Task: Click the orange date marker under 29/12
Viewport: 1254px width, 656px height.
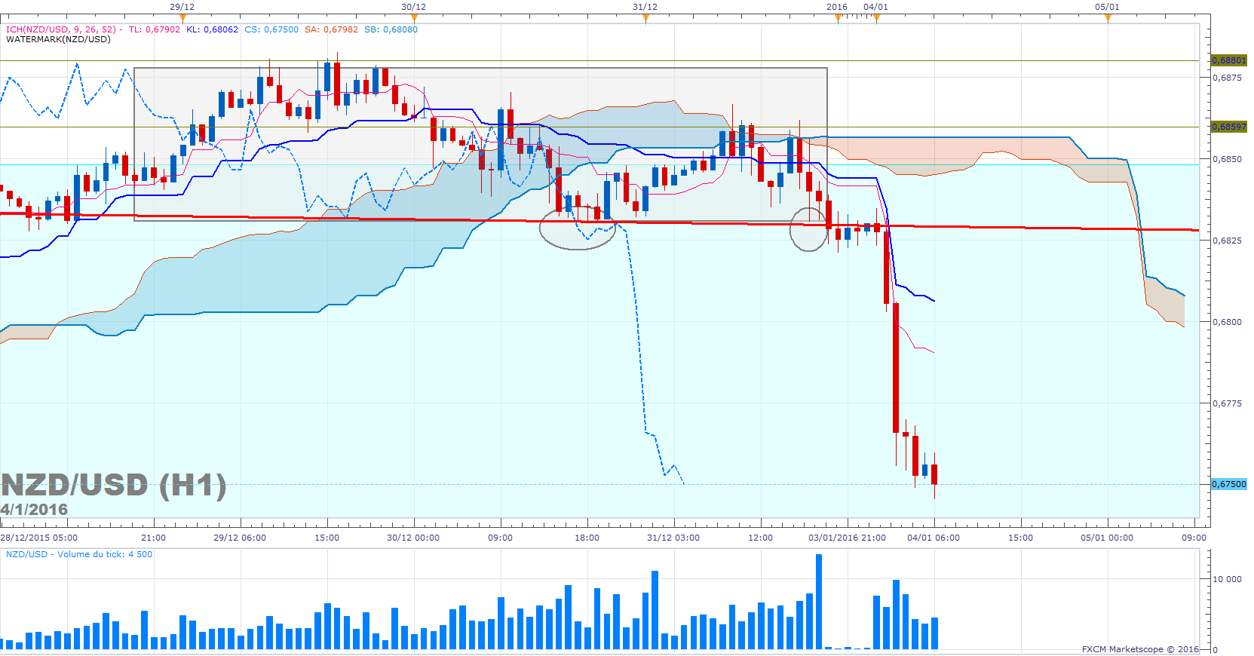Action: pos(182,18)
